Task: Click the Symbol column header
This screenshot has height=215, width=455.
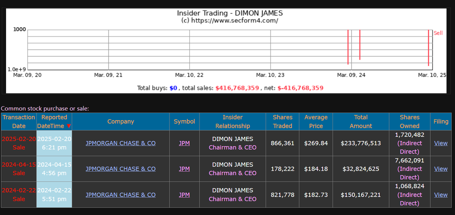Action: tap(184, 122)
